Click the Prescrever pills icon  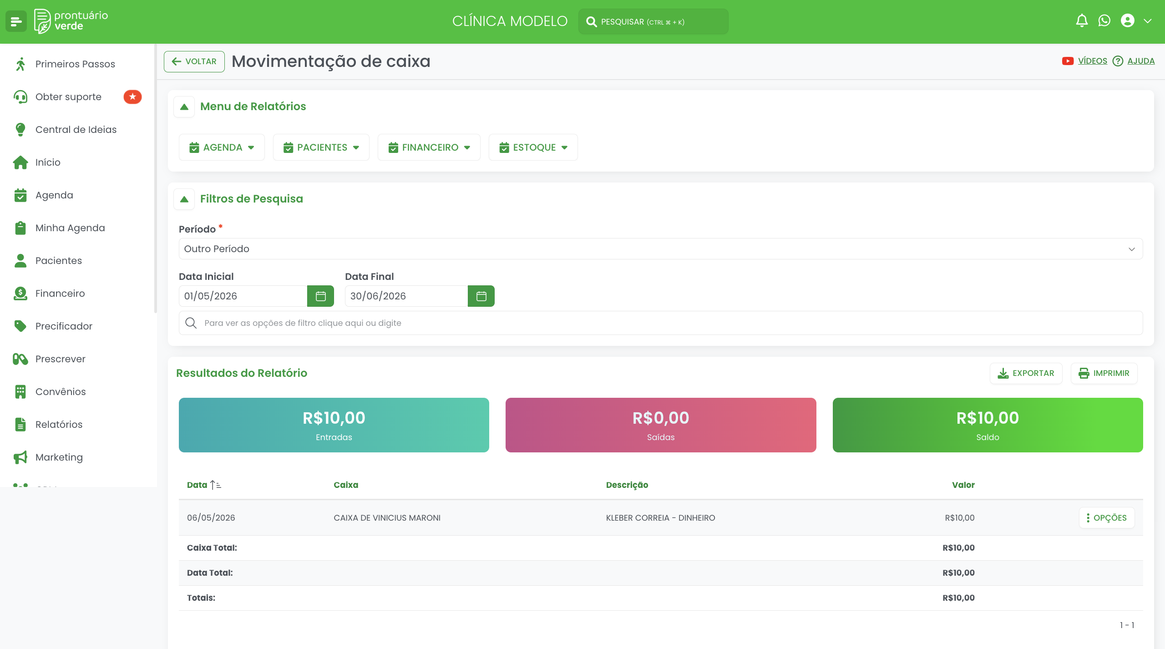(20, 359)
